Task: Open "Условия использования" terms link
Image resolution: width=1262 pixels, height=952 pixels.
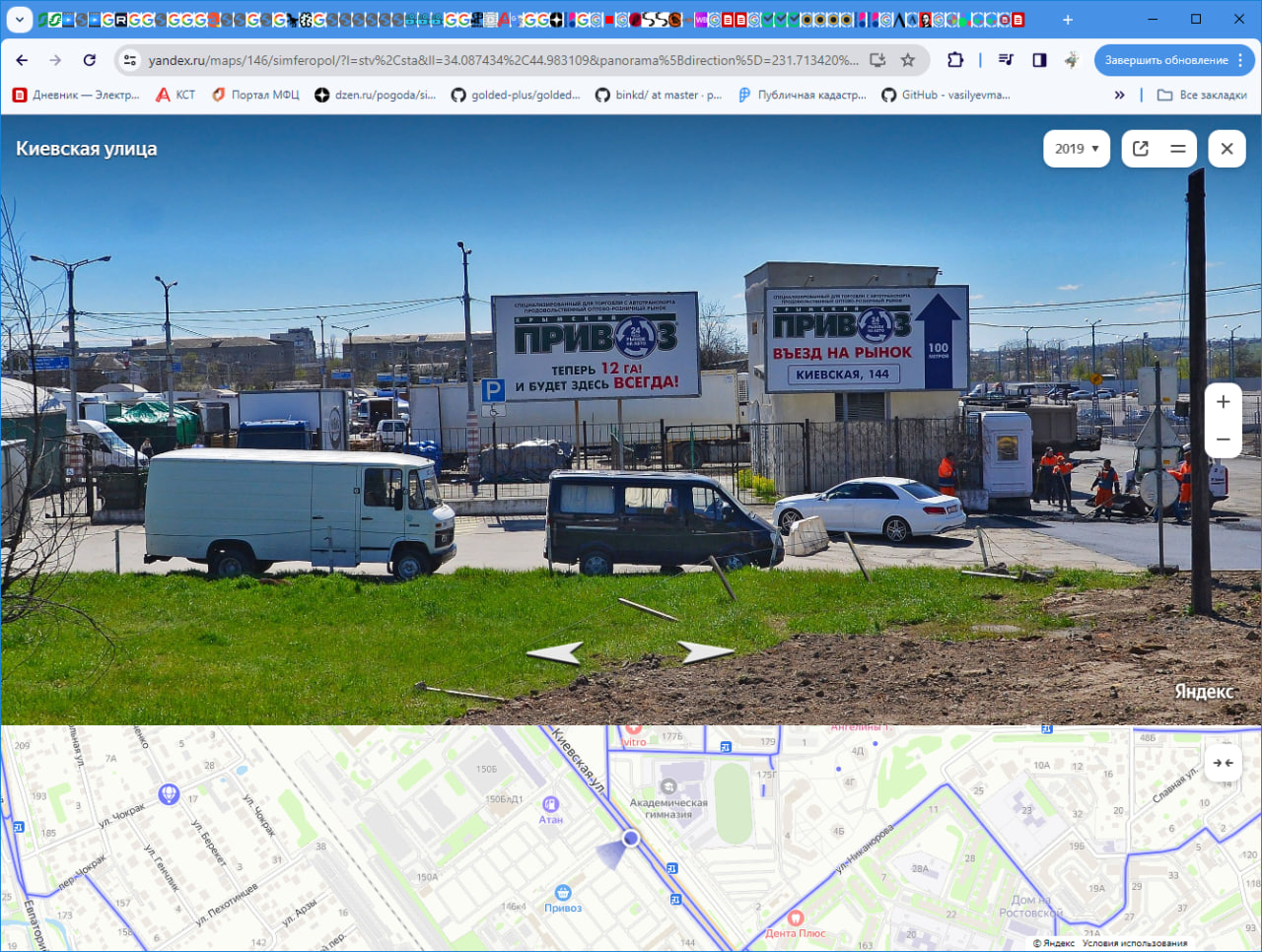Action: [x=1135, y=944]
